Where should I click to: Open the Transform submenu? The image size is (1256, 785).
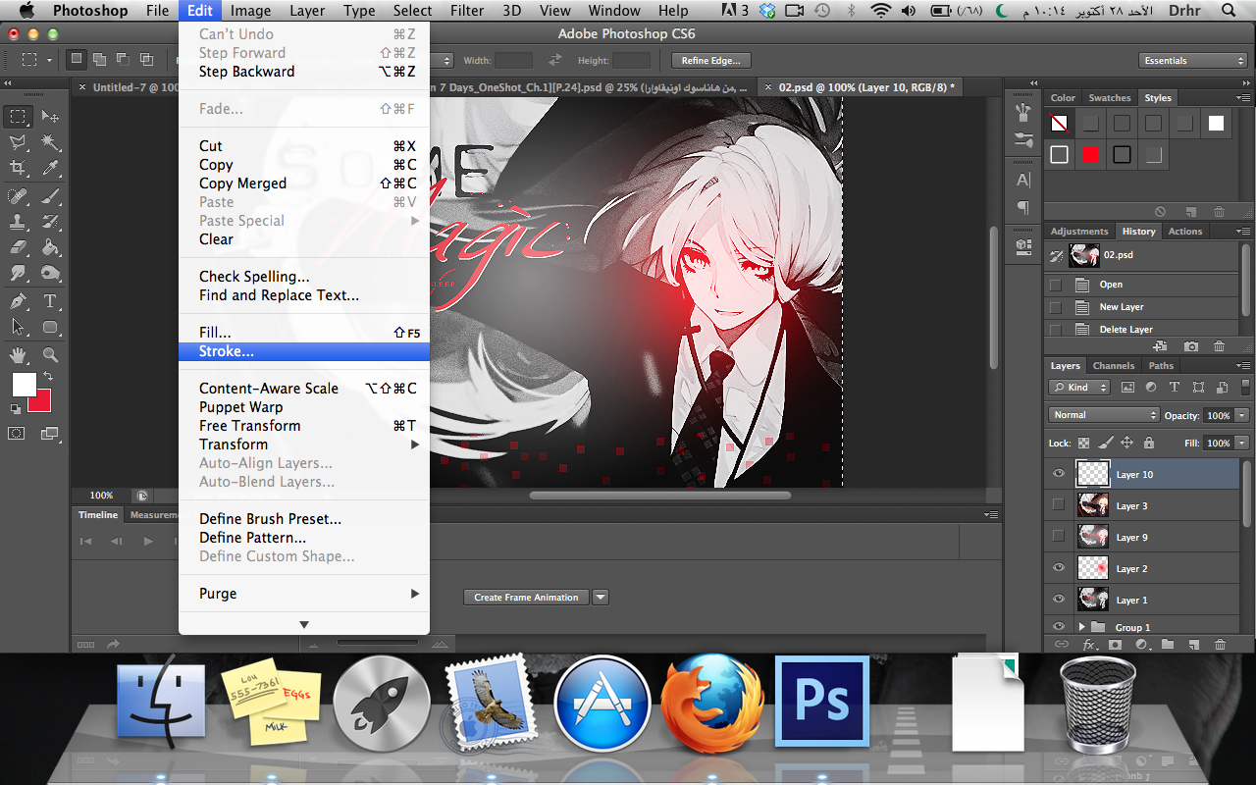pos(304,445)
